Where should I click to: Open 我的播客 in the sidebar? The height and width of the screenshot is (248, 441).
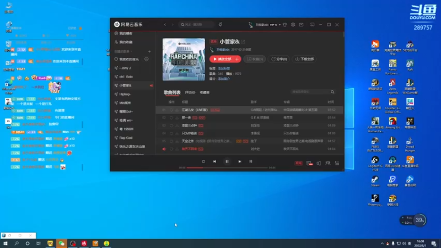[126, 33]
